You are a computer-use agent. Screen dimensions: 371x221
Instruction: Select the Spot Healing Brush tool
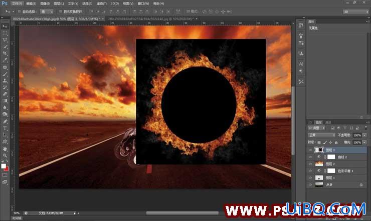5,67
